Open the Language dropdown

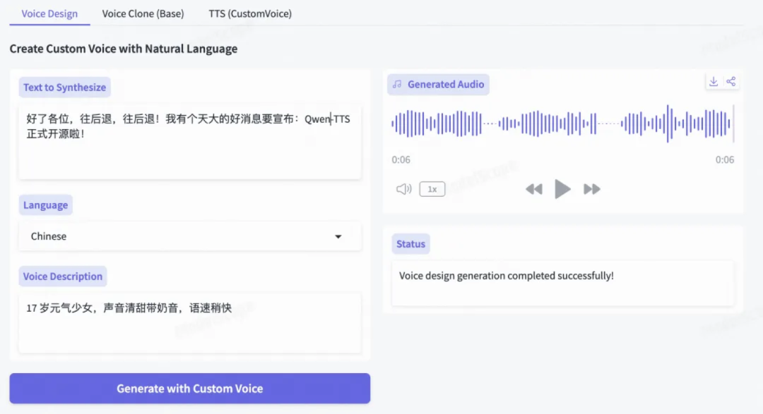[x=189, y=236]
